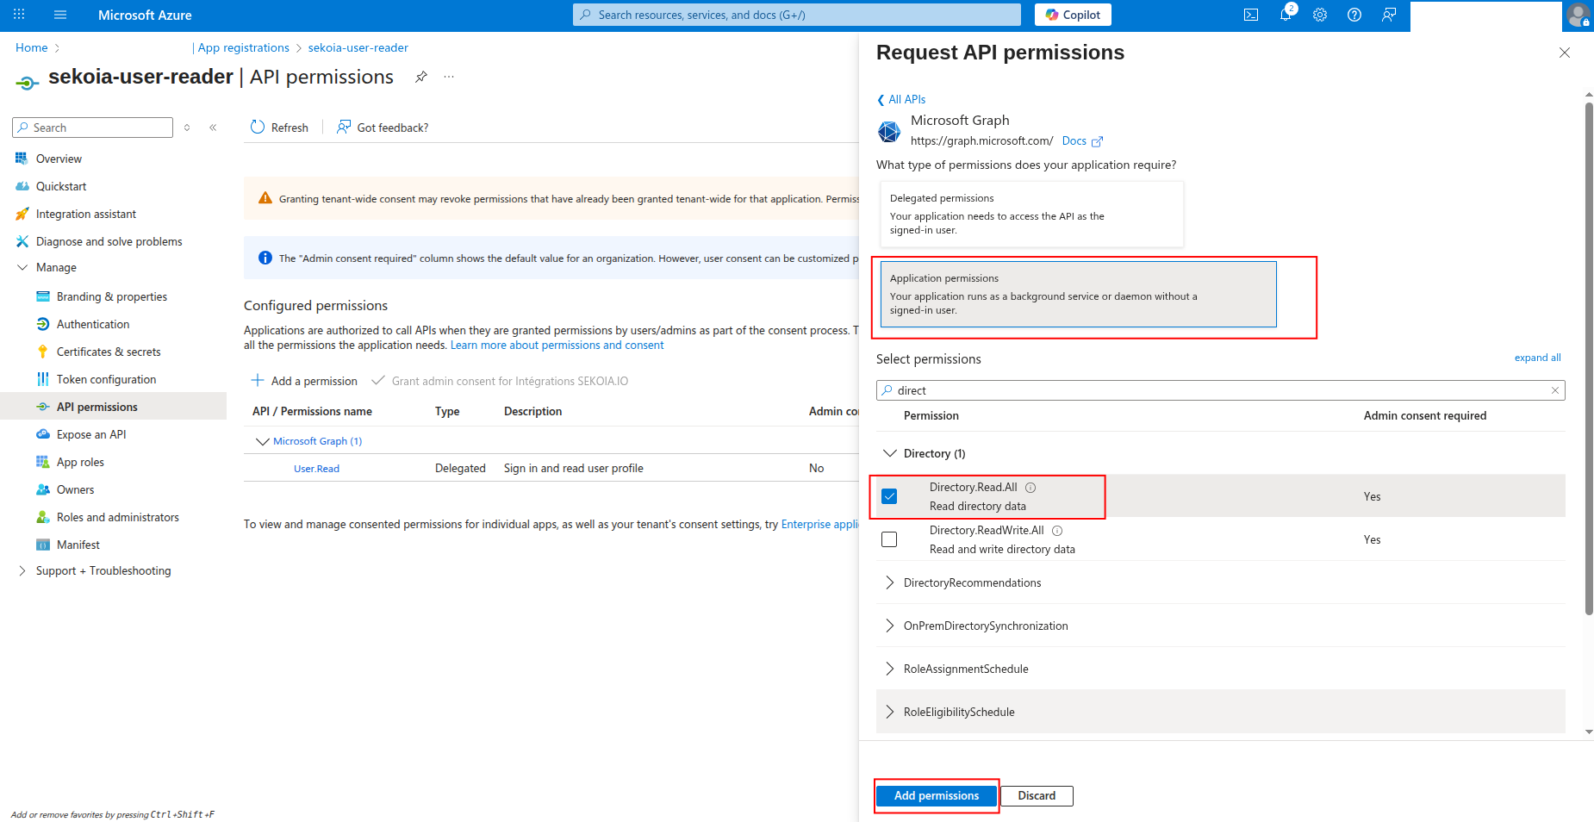Uncheck the Directory.Read.All permission
The width and height of the screenshot is (1594, 822).
coord(890,496)
